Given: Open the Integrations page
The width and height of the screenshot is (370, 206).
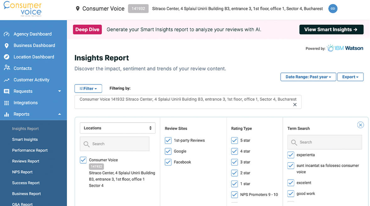Looking at the screenshot, I should pos(25,103).
